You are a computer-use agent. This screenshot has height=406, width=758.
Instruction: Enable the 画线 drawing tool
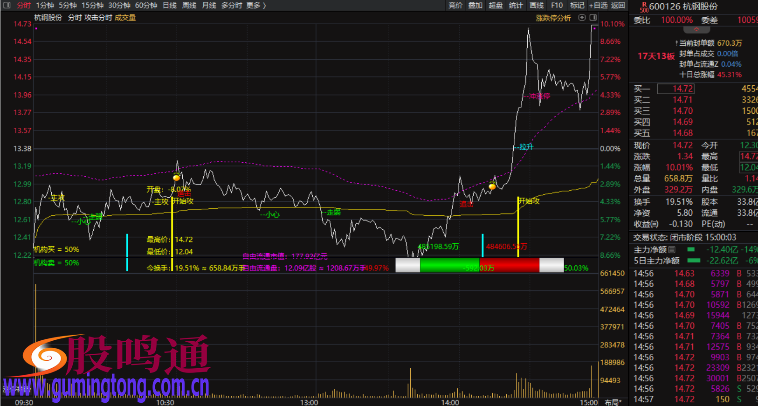[537, 5]
